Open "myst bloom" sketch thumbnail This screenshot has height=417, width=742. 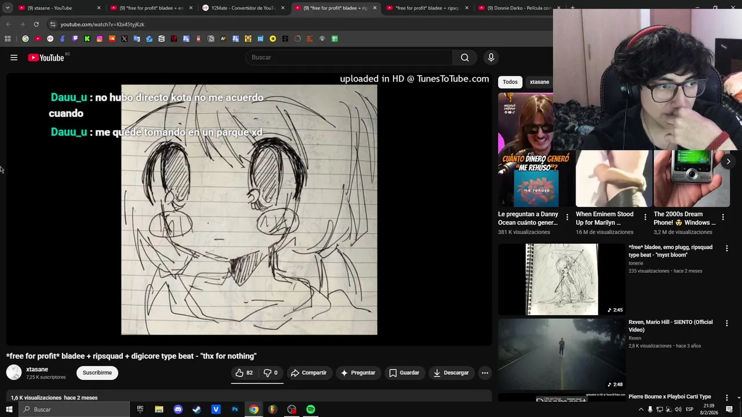[x=562, y=279]
